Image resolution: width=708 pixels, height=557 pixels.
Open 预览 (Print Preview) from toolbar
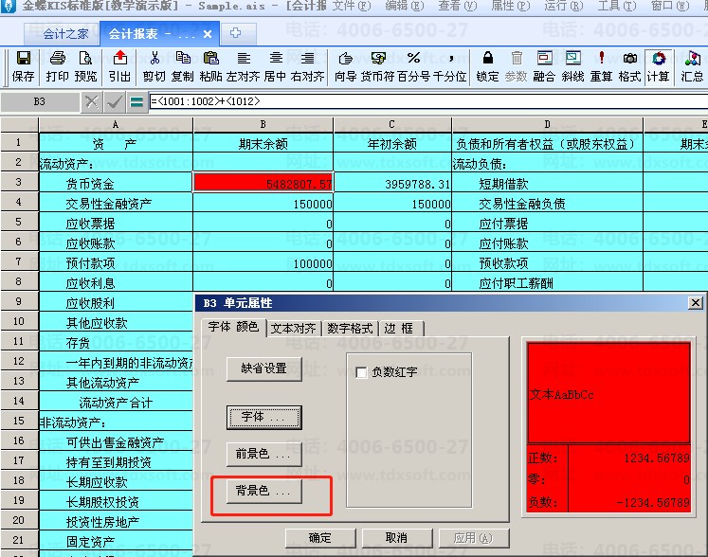(x=85, y=65)
